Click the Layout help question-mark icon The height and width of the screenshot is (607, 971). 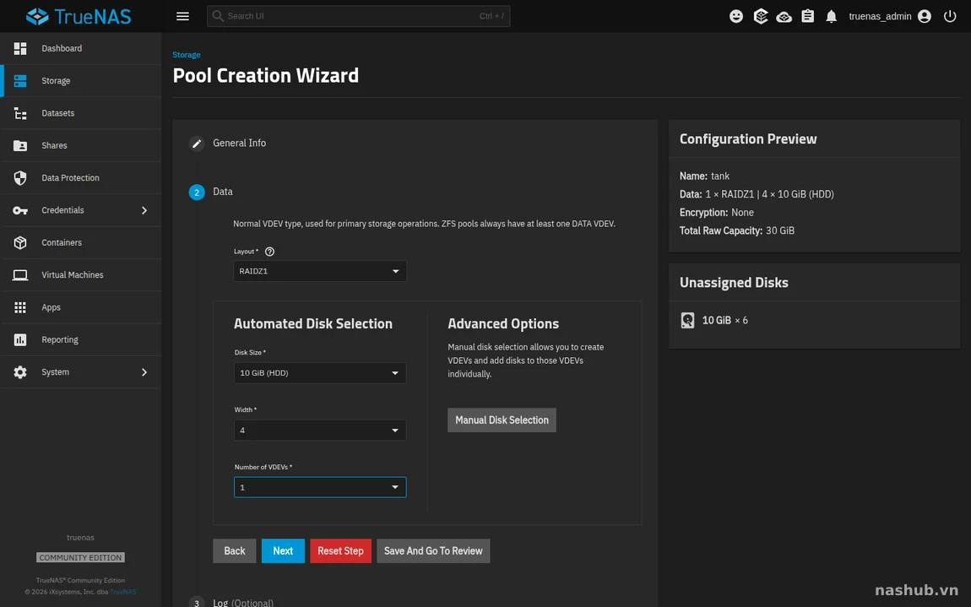pos(269,252)
